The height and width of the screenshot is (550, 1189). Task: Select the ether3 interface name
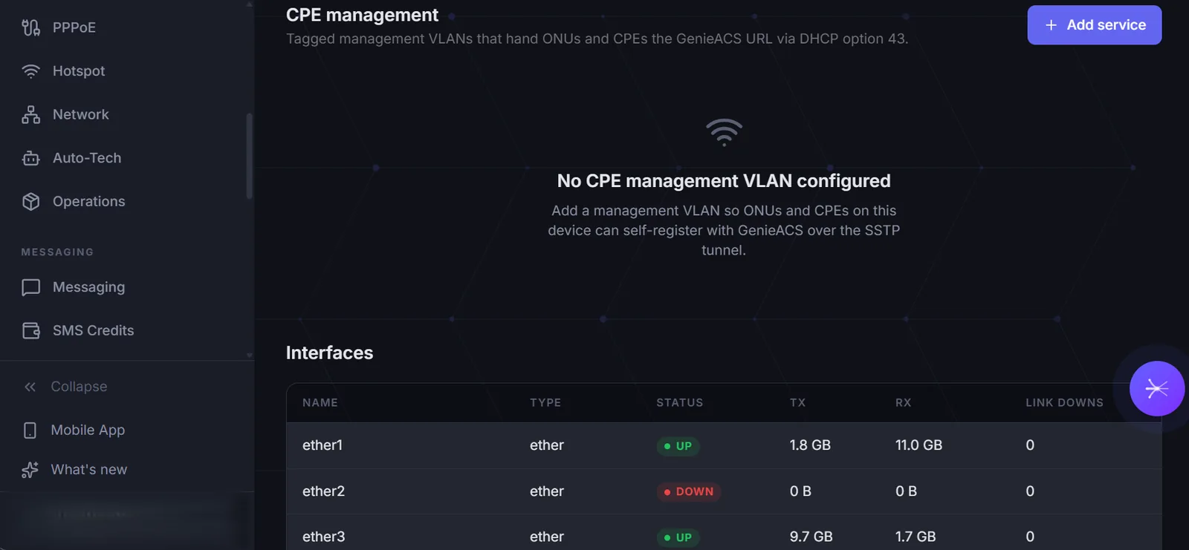[x=323, y=537]
